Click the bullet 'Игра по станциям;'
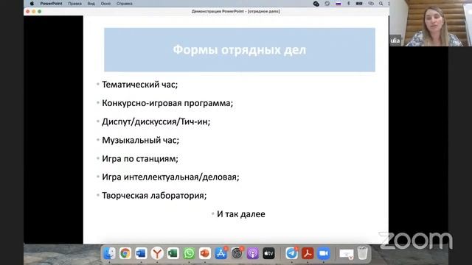Image resolution: width=472 pixels, height=265 pixels. click(x=140, y=159)
